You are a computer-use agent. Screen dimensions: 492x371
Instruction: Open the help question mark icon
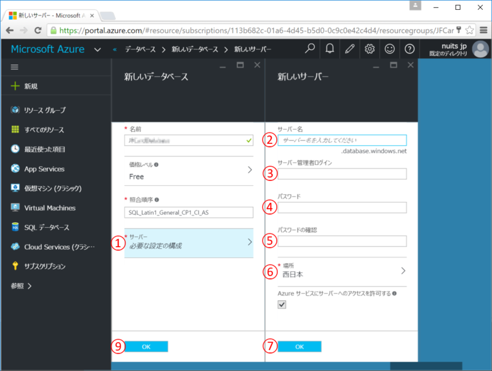[x=410, y=49]
